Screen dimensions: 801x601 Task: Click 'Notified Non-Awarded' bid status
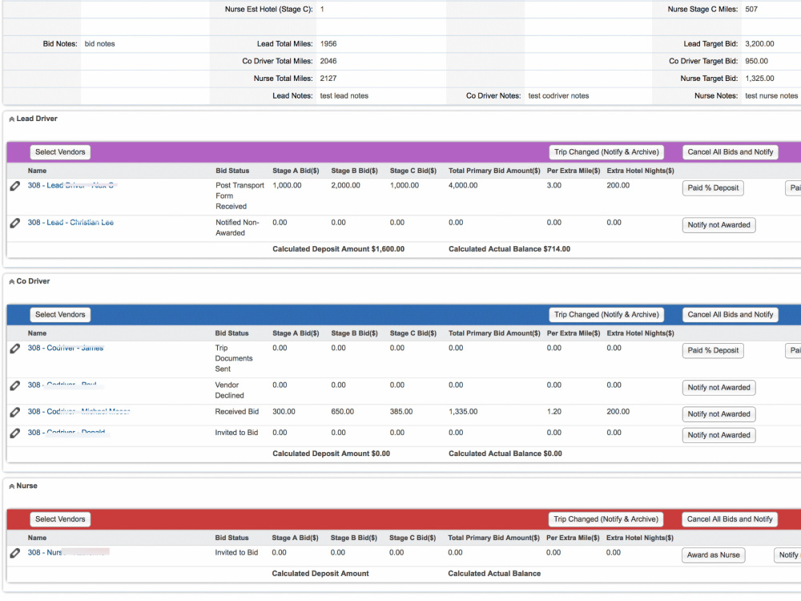tap(237, 228)
